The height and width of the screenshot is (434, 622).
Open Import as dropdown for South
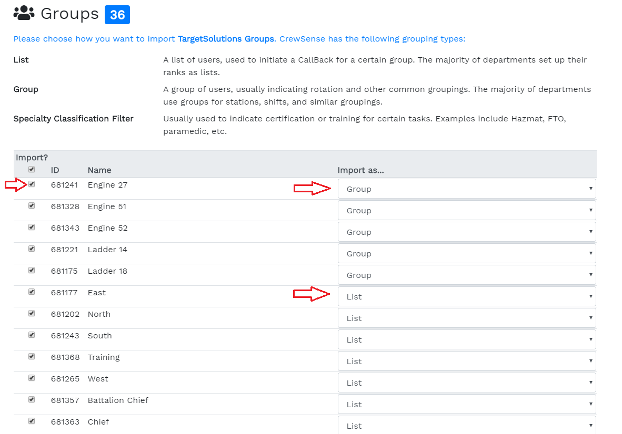[467, 339]
